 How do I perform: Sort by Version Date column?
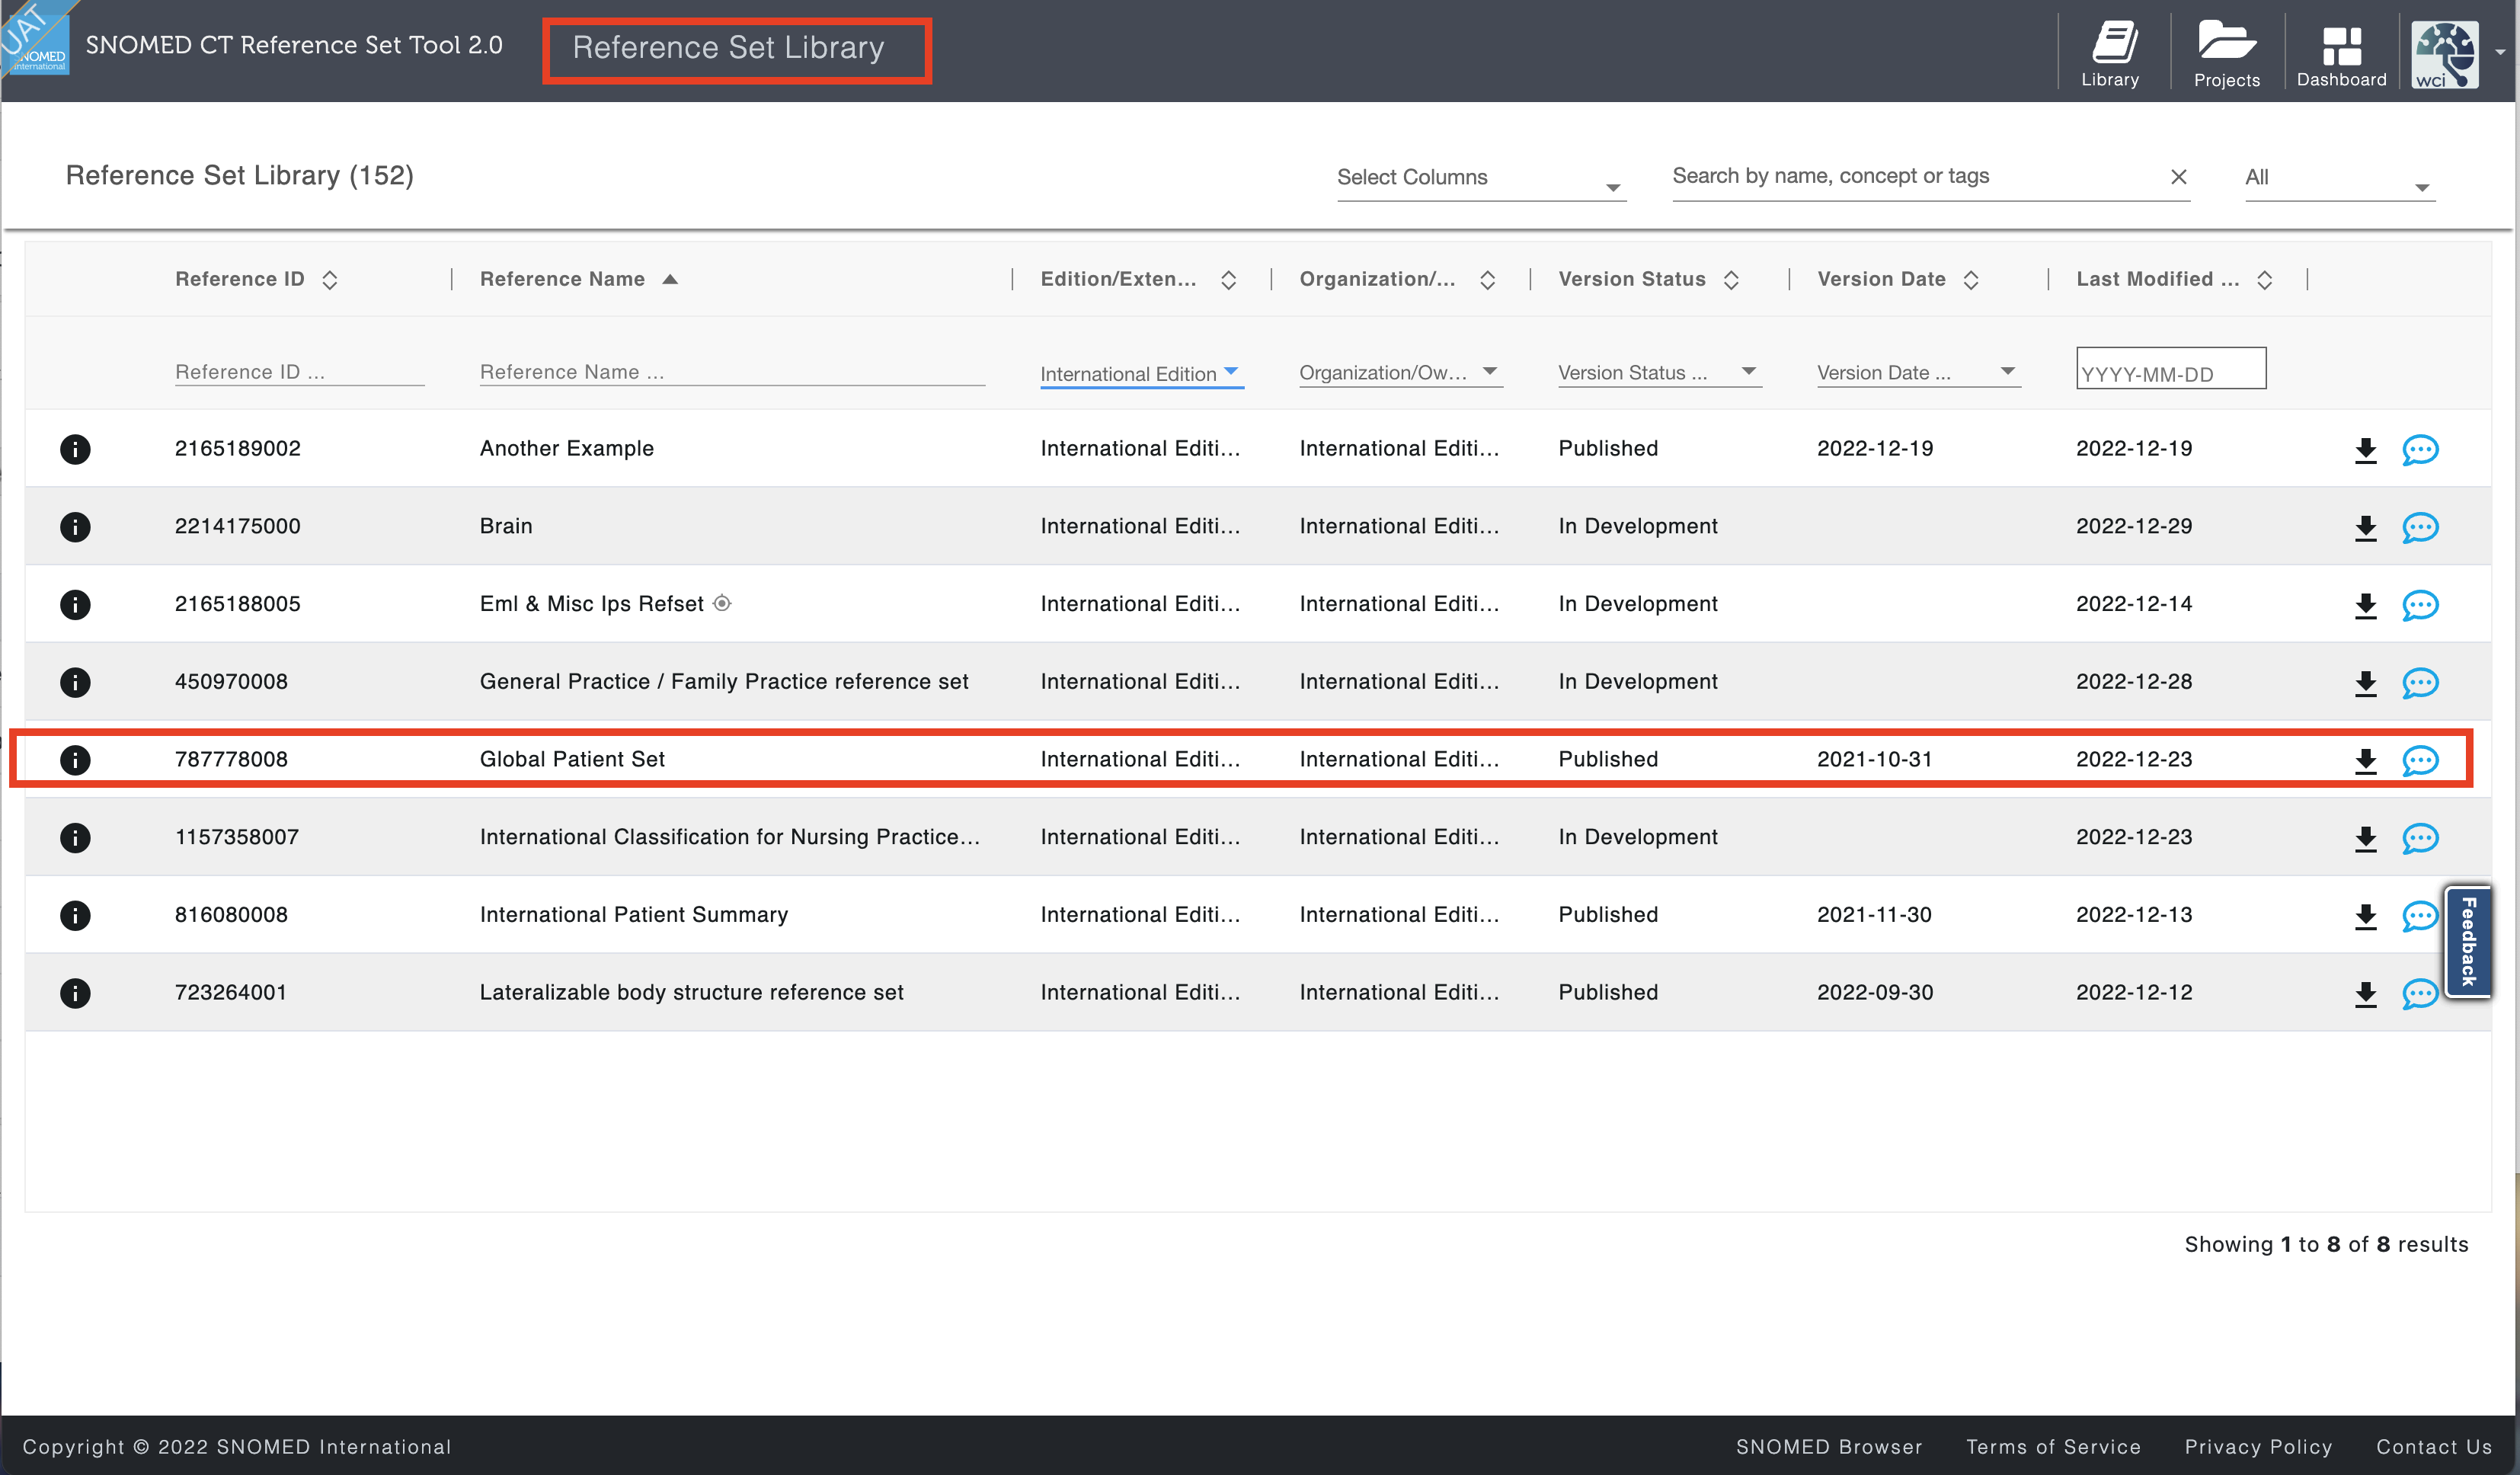(1971, 280)
